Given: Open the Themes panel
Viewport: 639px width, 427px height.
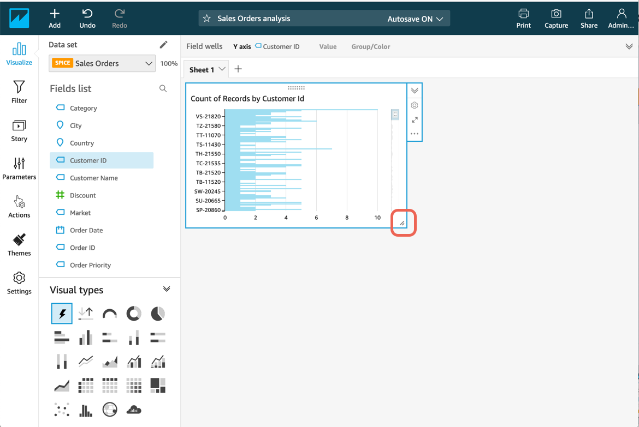Looking at the screenshot, I should tap(19, 245).
